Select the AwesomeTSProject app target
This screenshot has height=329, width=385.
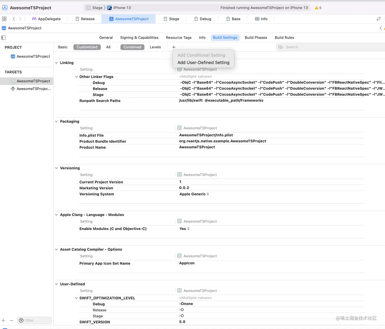click(x=27, y=81)
